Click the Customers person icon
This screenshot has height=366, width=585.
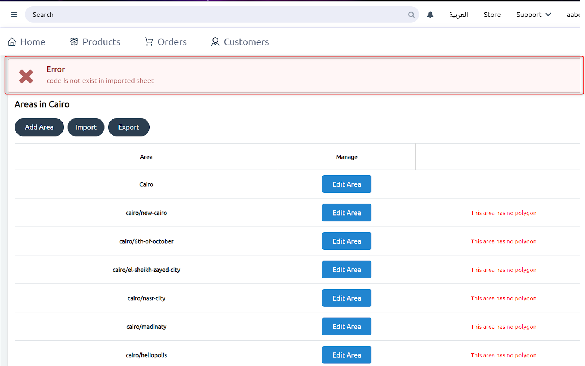(x=215, y=42)
